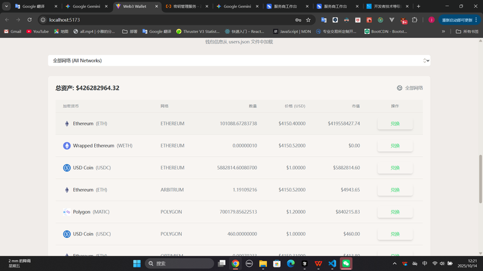483x271 pixels.
Task: Open Visual Studio Code from the taskbar
Action: [x=332, y=264]
